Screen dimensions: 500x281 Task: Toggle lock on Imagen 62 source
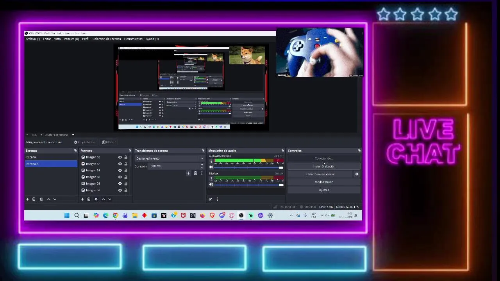[x=126, y=164]
